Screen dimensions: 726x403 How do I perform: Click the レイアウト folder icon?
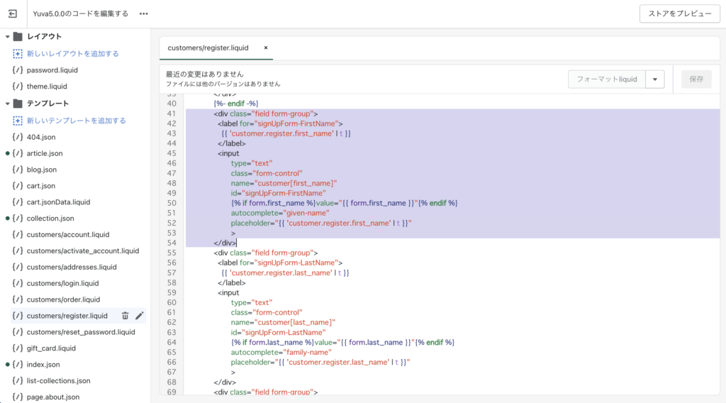pos(18,37)
